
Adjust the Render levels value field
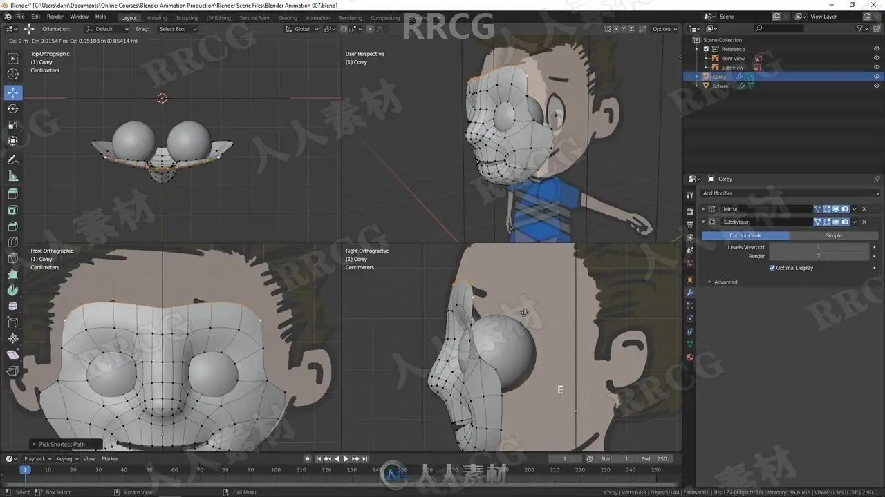819,256
